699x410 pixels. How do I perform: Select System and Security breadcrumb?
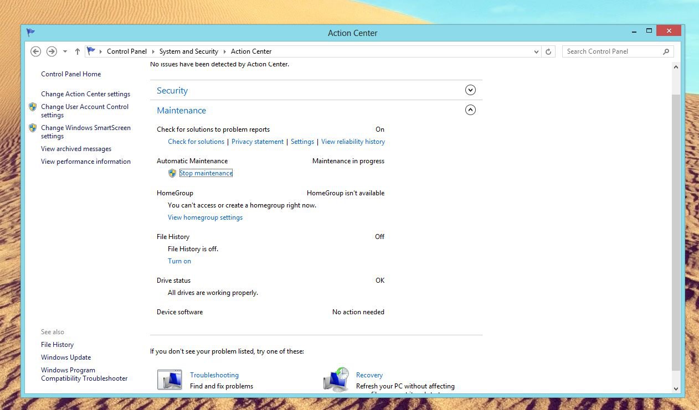(189, 51)
